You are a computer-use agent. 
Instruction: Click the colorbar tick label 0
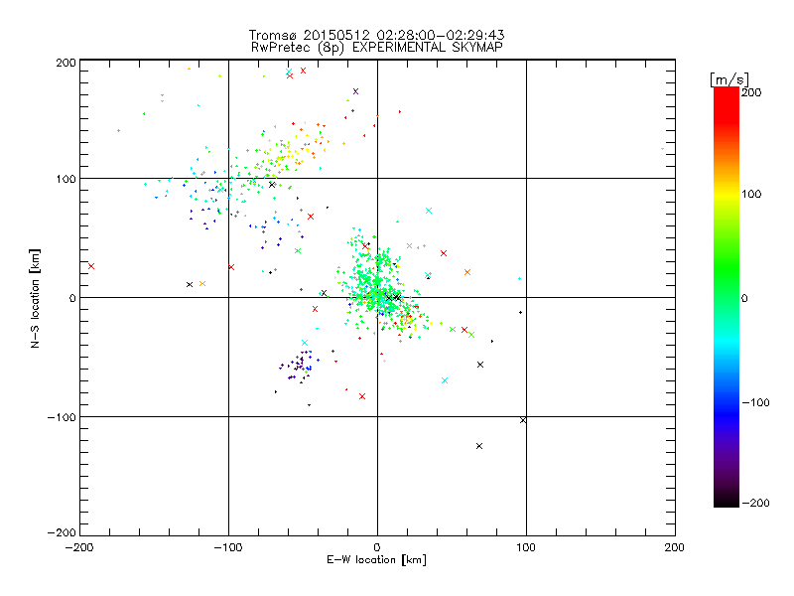744,299
